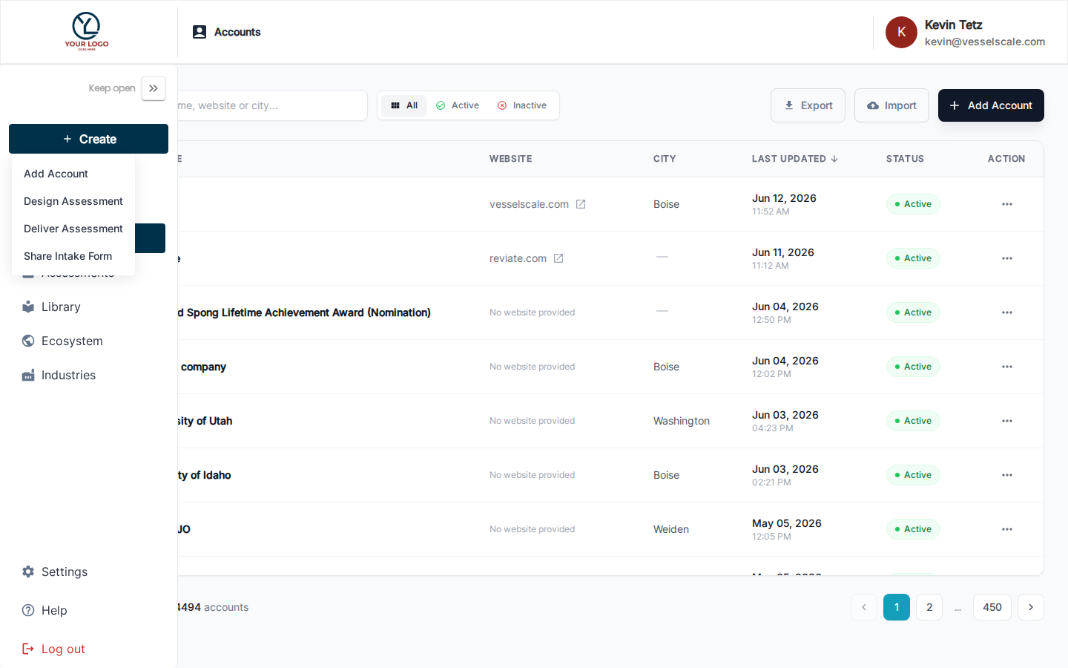Open actions for the Spong Lifetime Achievement row

(x=1007, y=312)
